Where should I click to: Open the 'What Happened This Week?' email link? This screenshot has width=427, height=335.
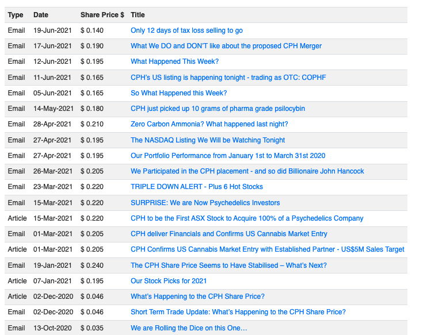(x=174, y=61)
